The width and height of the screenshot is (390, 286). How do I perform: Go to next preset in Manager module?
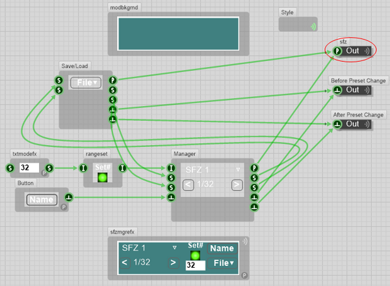pyautogui.click(x=237, y=185)
